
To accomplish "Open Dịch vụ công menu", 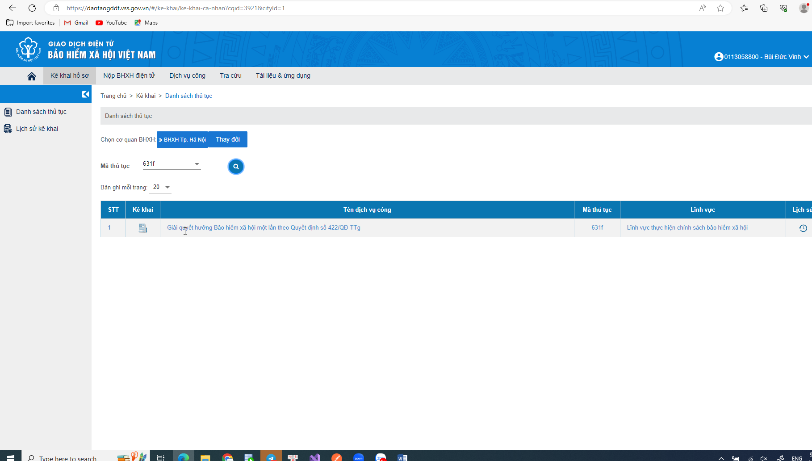I will point(187,75).
